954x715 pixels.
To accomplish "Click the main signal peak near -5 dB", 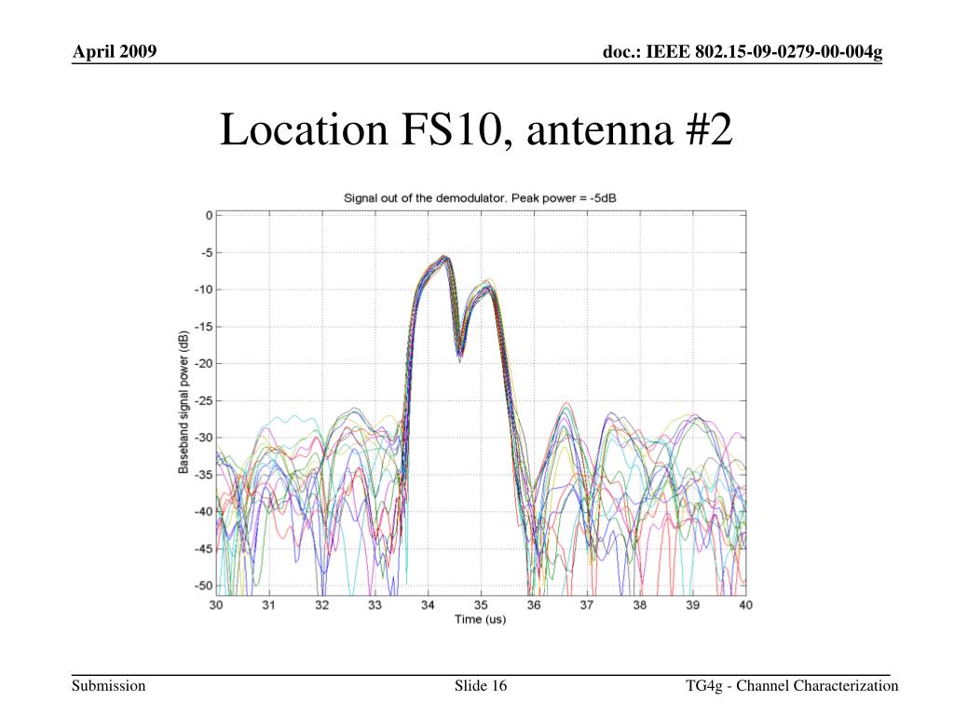I will (x=444, y=258).
